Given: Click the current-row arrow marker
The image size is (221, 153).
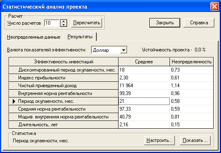Looking at the screenshot, I should (x=14, y=101).
